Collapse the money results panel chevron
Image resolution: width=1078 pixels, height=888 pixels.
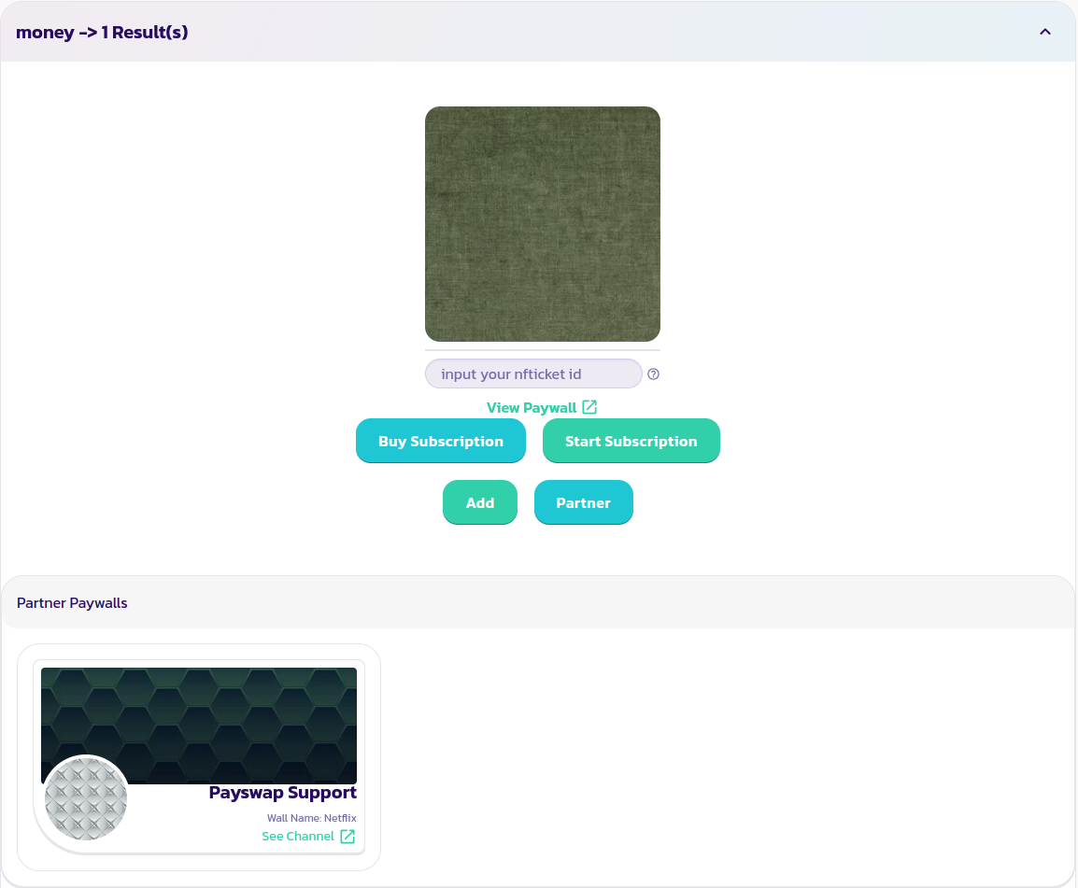(x=1045, y=32)
